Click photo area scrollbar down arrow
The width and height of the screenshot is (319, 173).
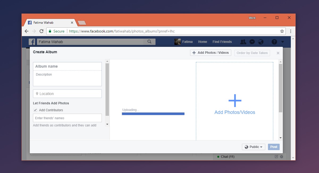click(x=280, y=138)
